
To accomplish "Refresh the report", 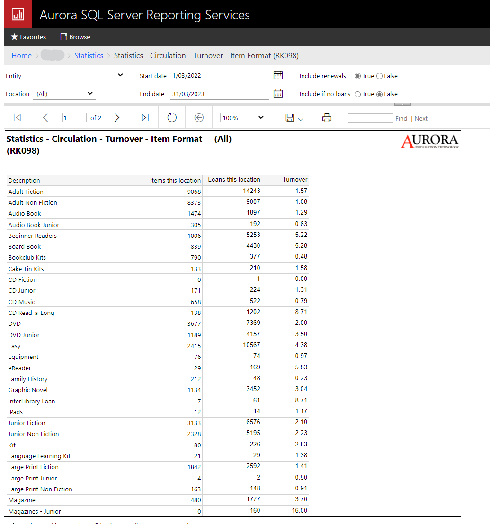I will point(172,118).
